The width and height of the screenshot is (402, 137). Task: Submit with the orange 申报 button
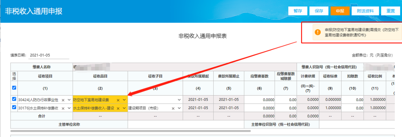(340, 11)
